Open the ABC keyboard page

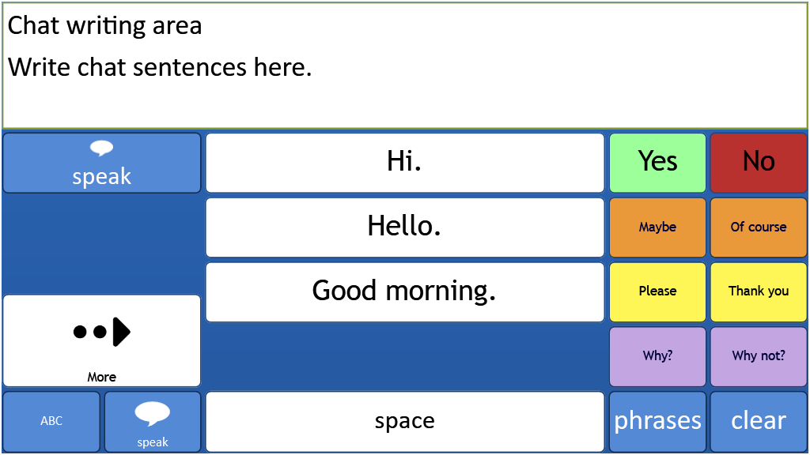[x=51, y=422]
